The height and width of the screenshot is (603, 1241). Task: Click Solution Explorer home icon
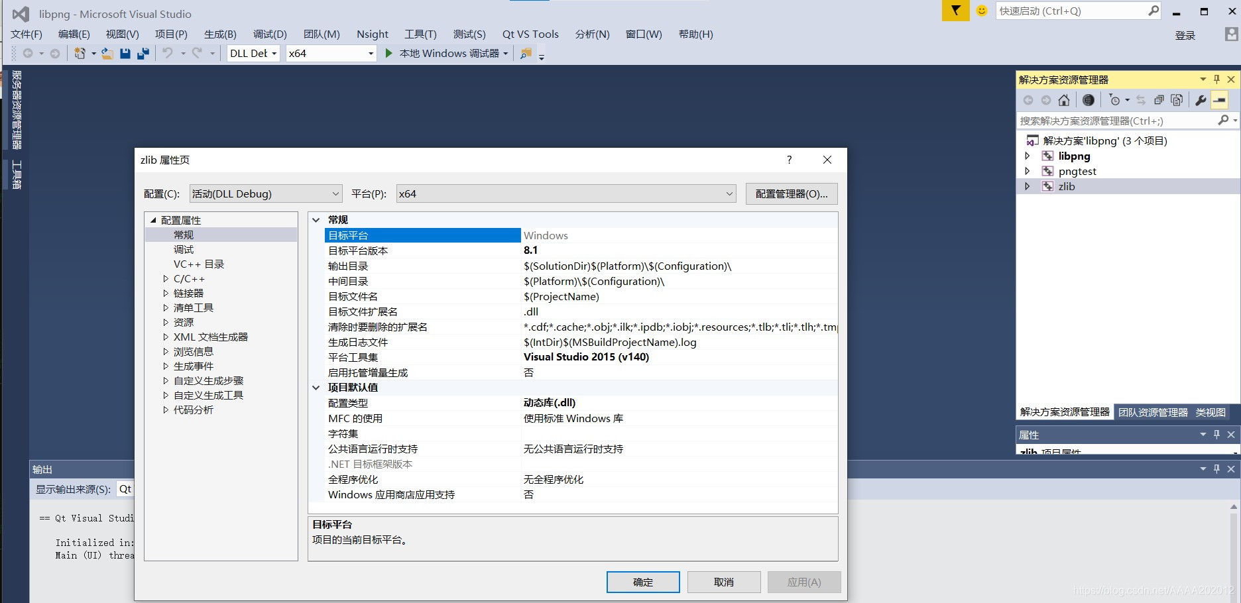(1064, 100)
